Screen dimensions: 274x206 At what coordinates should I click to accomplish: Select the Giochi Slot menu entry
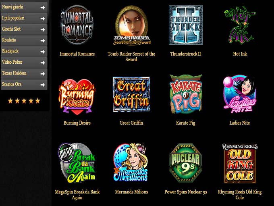pos(24,29)
